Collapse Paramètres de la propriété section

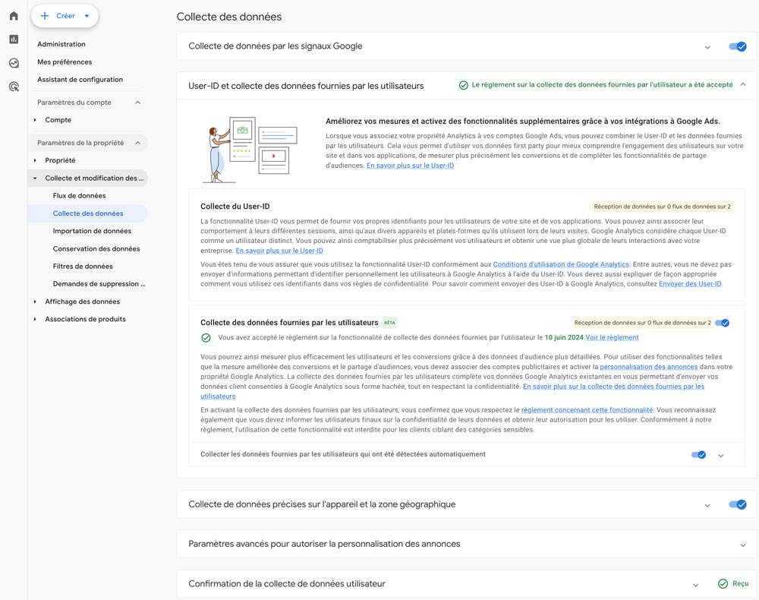[x=137, y=143]
